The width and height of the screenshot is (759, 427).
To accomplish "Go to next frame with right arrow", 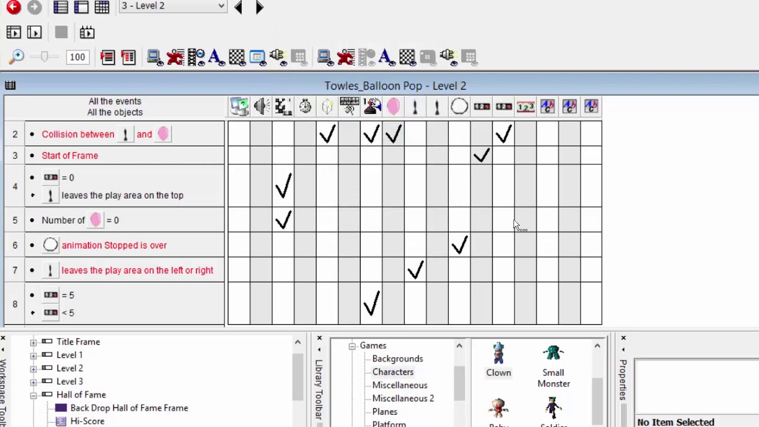I will point(259,7).
